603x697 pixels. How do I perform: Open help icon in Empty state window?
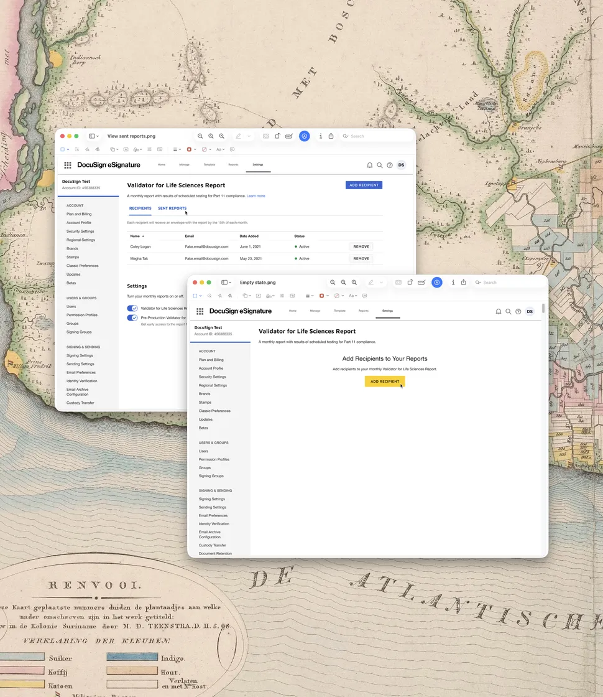(x=518, y=311)
